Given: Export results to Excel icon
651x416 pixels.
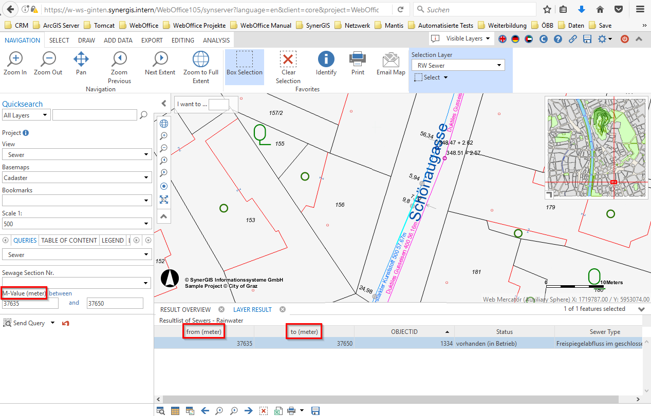Looking at the screenshot, I should click(277, 410).
